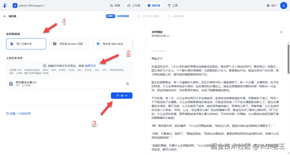290x155 pixels.
Task: Open user avatar menu at top right
Action: tap(284, 6)
